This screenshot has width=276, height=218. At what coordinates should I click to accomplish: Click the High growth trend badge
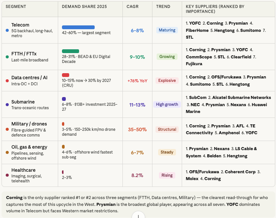[x=167, y=104]
